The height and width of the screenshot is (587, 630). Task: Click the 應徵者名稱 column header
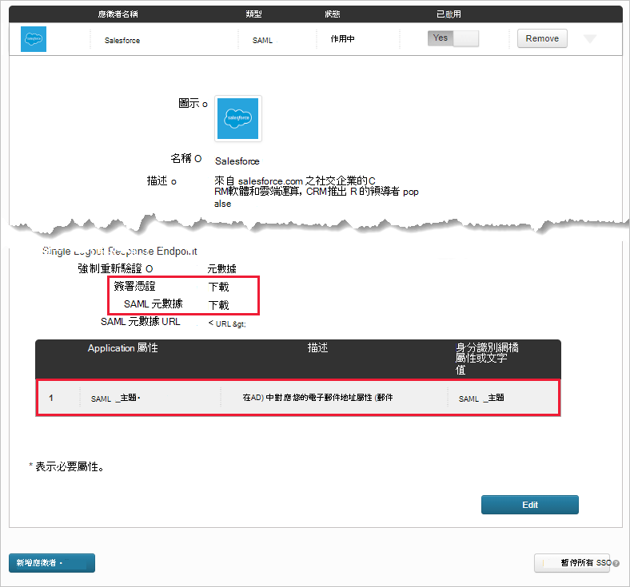pyautogui.click(x=118, y=14)
